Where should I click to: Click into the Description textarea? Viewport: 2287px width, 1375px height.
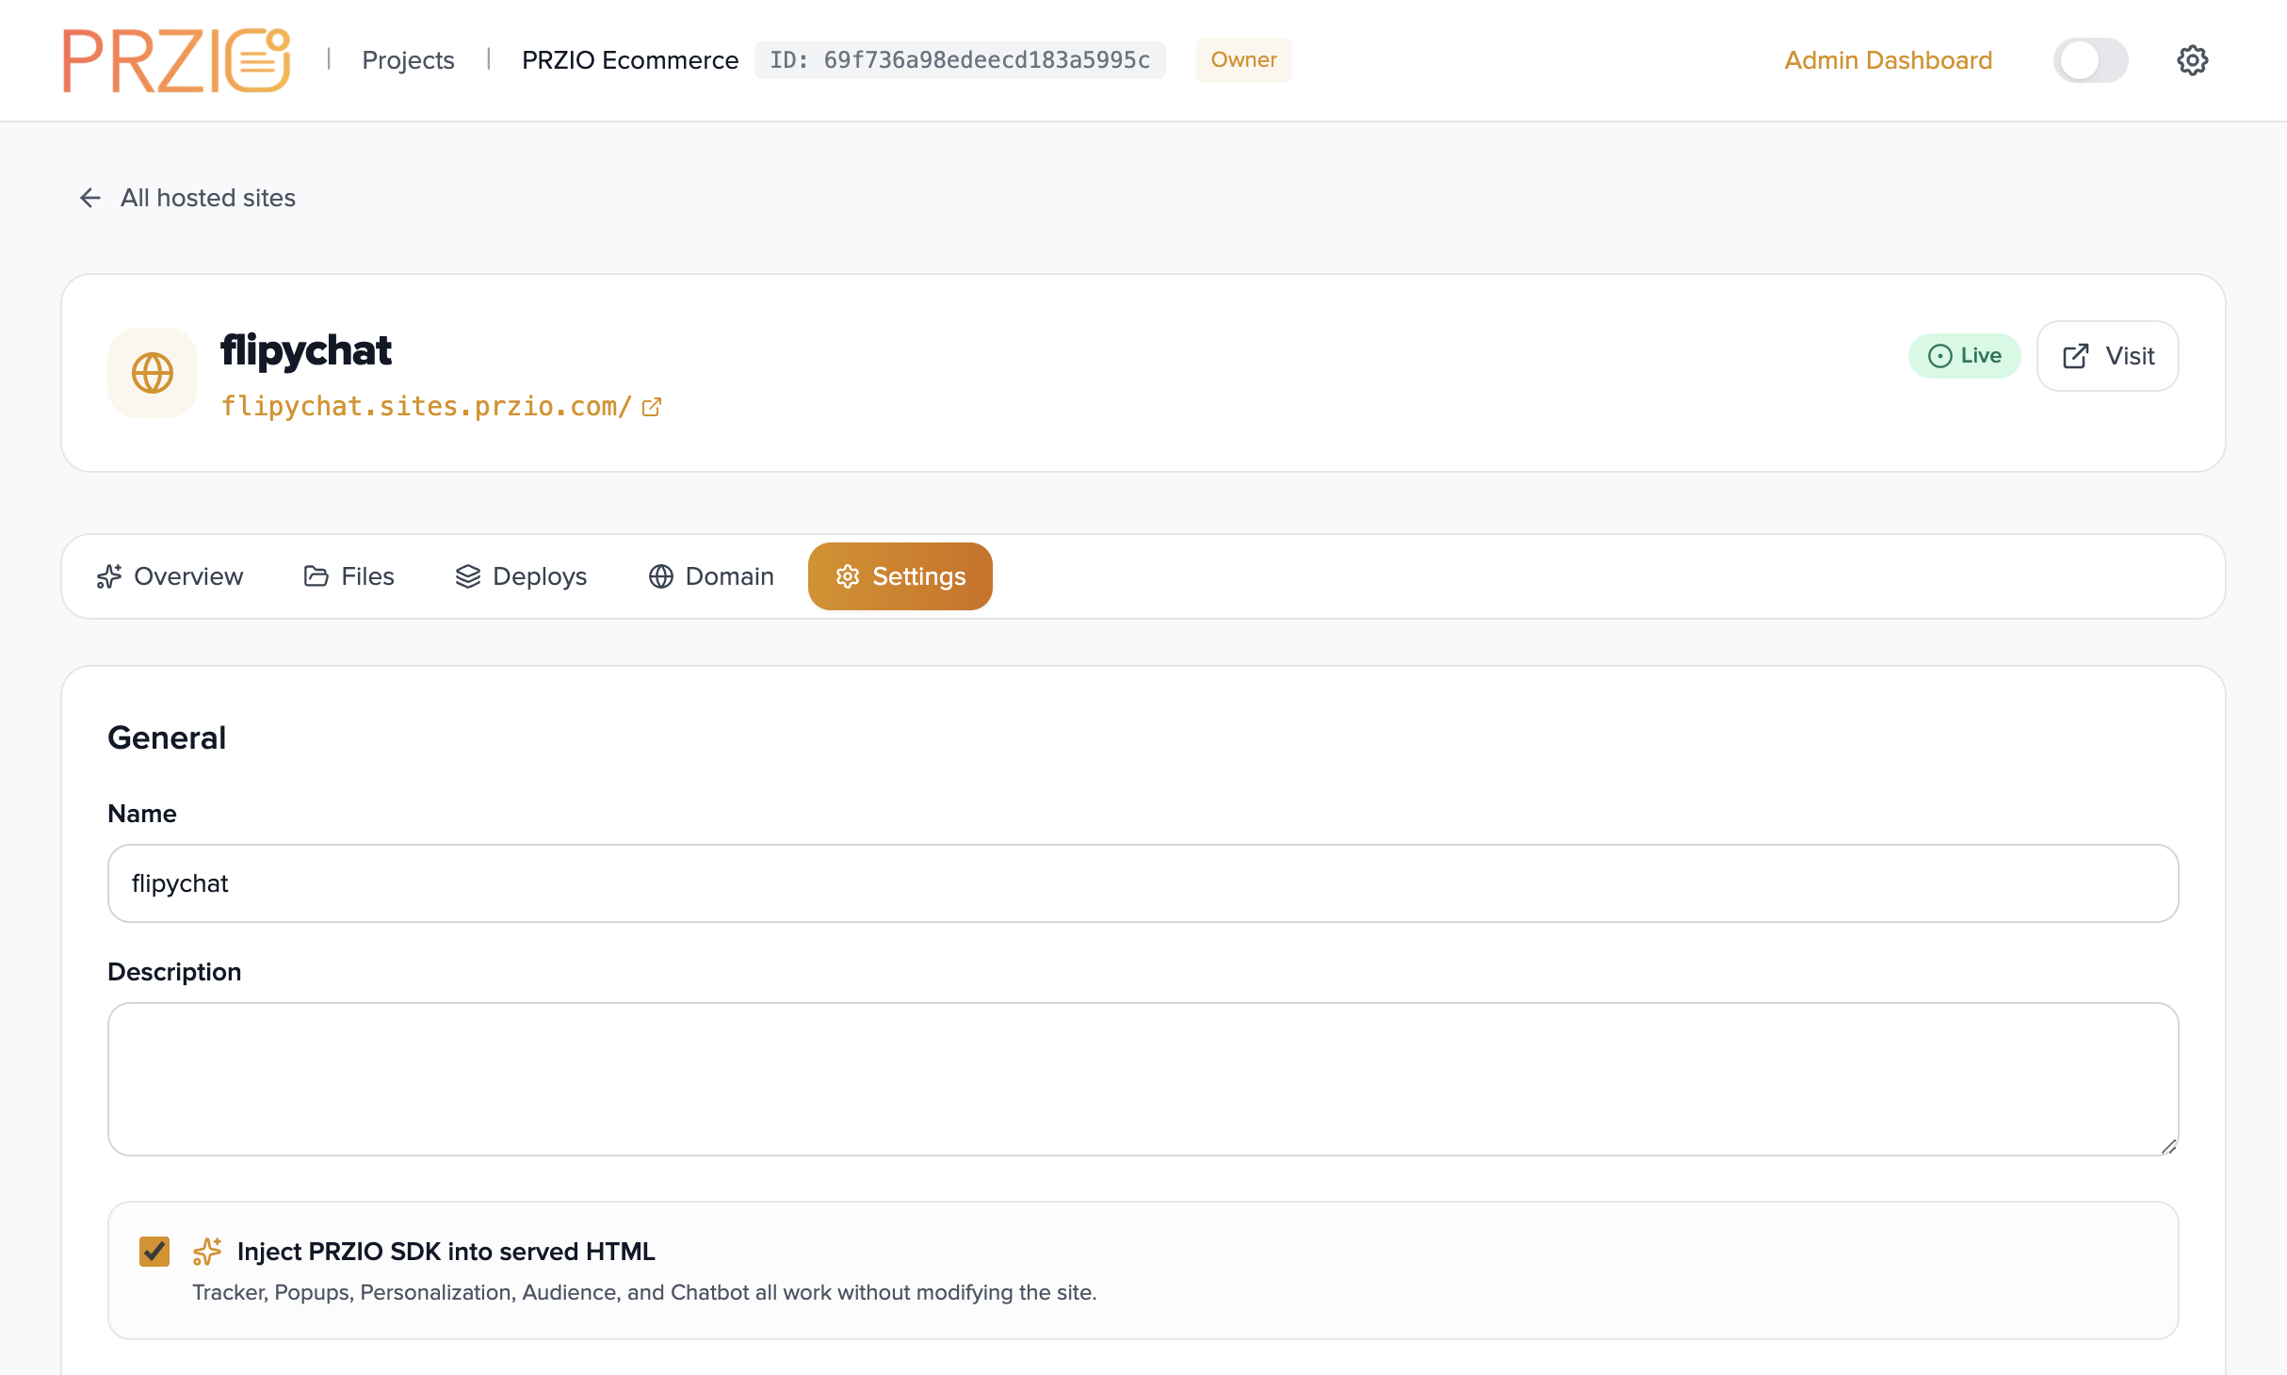click(1143, 1079)
